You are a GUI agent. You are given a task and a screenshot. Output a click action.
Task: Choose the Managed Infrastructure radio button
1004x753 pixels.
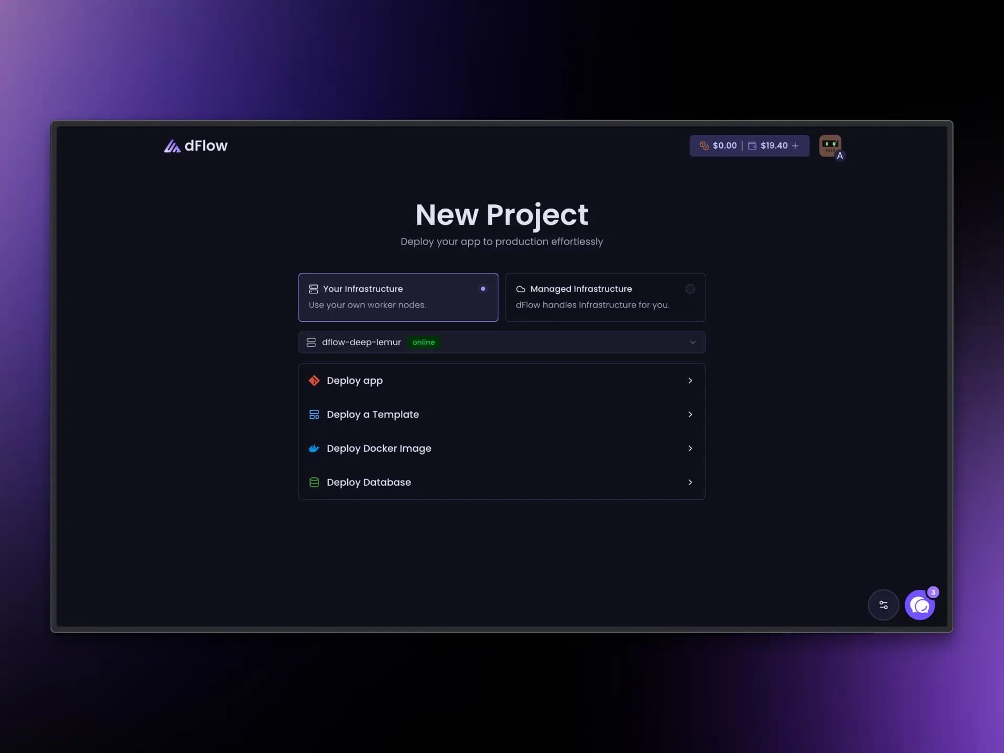click(x=690, y=289)
